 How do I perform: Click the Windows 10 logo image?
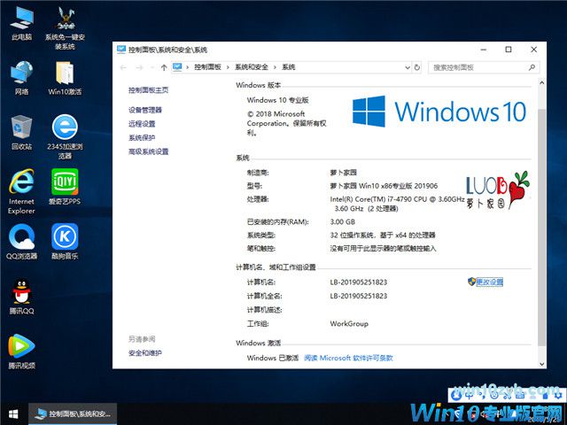pos(439,112)
